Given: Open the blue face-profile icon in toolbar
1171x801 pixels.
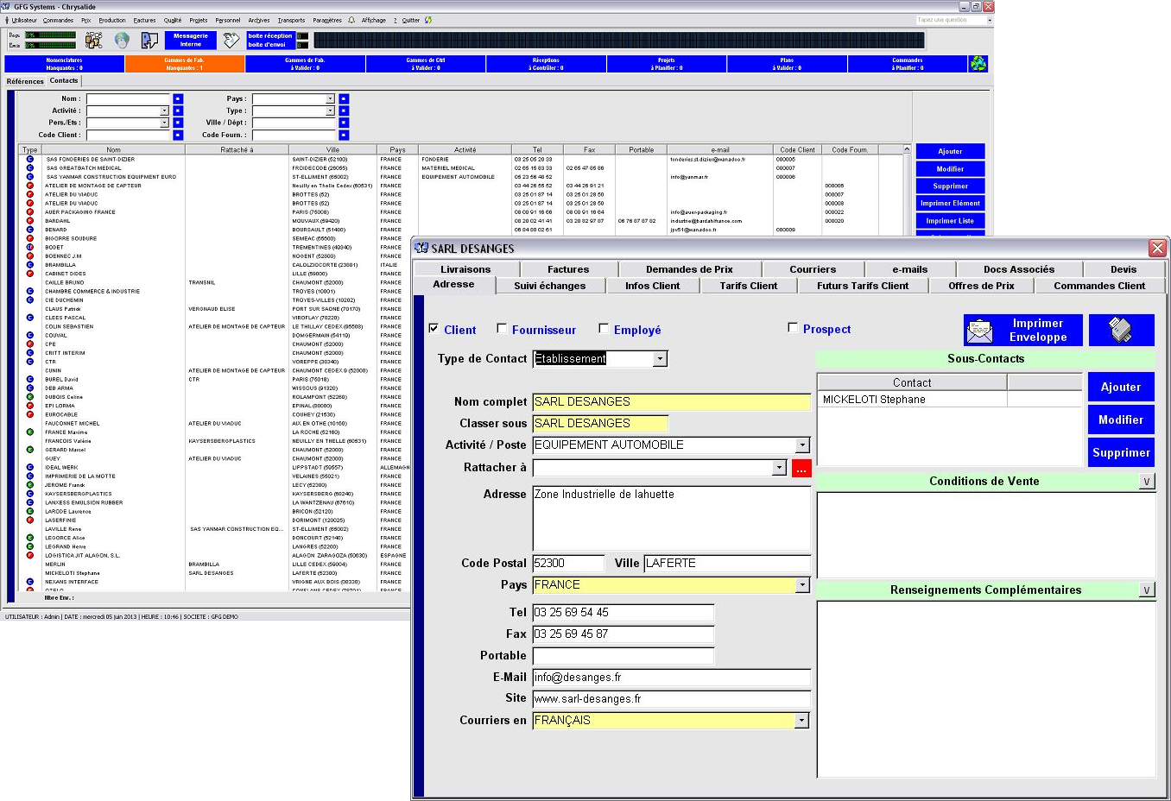Looking at the screenshot, I should coord(150,41).
